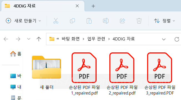Select 내 PC item in sidebar

pyautogui.click(x=16, y=87)
